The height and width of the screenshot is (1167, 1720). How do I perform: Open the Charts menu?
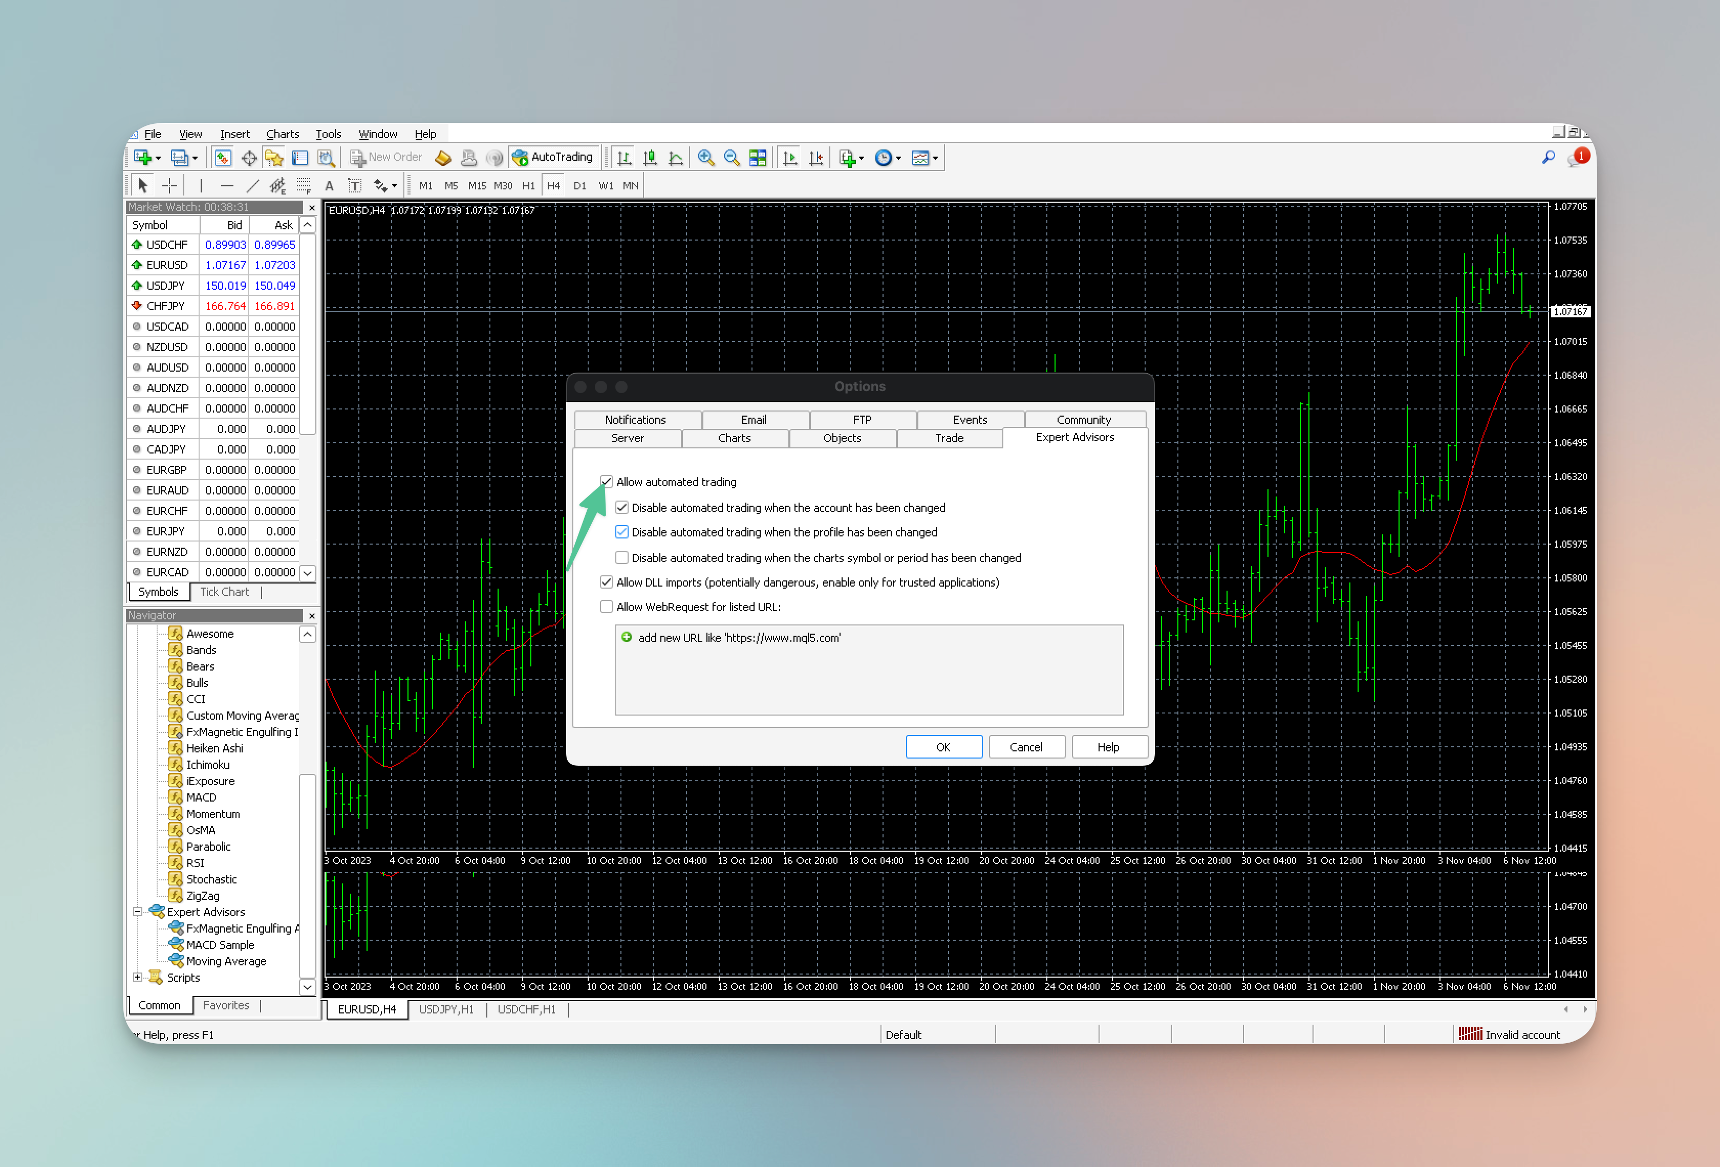click(282, 134)
